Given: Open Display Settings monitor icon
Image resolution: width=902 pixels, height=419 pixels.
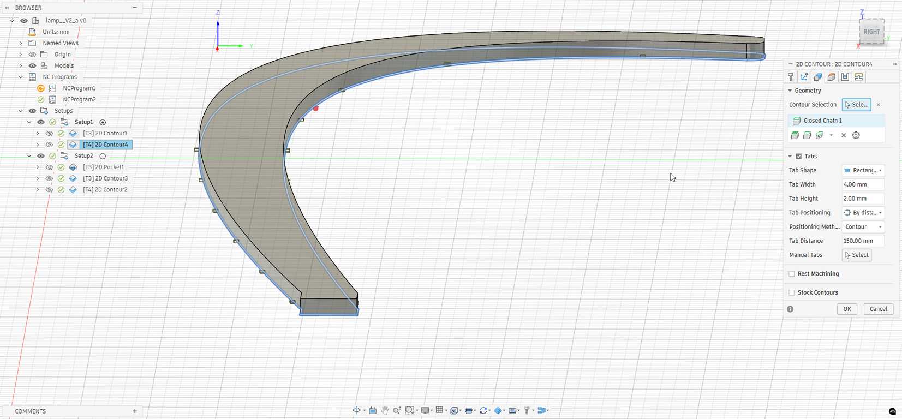Looking at the screenshot, I should pos(426,410).
